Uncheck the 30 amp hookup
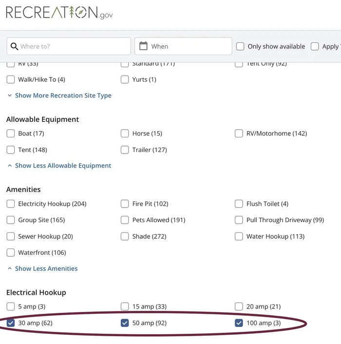The height and width of the screenshot is (344, 341). click(11, 323)
